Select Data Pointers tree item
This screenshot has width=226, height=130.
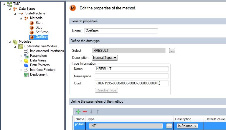pyautogui.click(x=40, y=65)
